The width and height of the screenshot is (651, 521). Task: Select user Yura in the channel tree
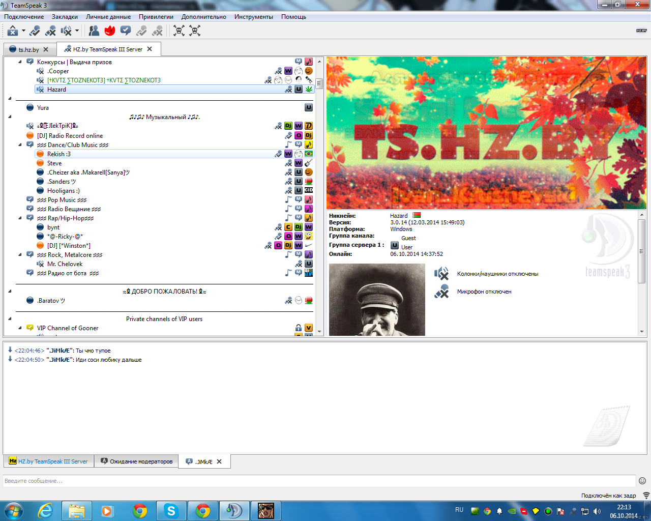tap(169, 108)
